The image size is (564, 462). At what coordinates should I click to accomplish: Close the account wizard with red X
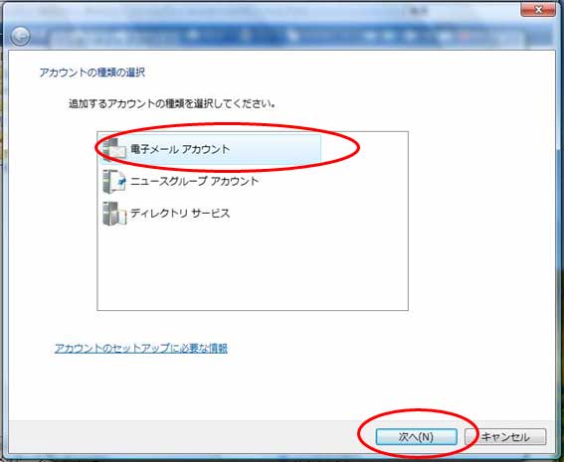click(x=538, y=10)
